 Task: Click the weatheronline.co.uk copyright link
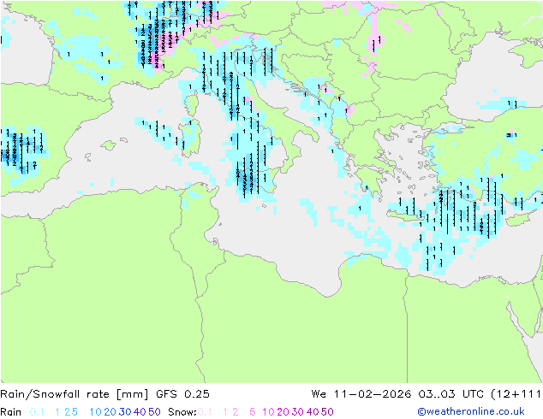coord(471,411)
